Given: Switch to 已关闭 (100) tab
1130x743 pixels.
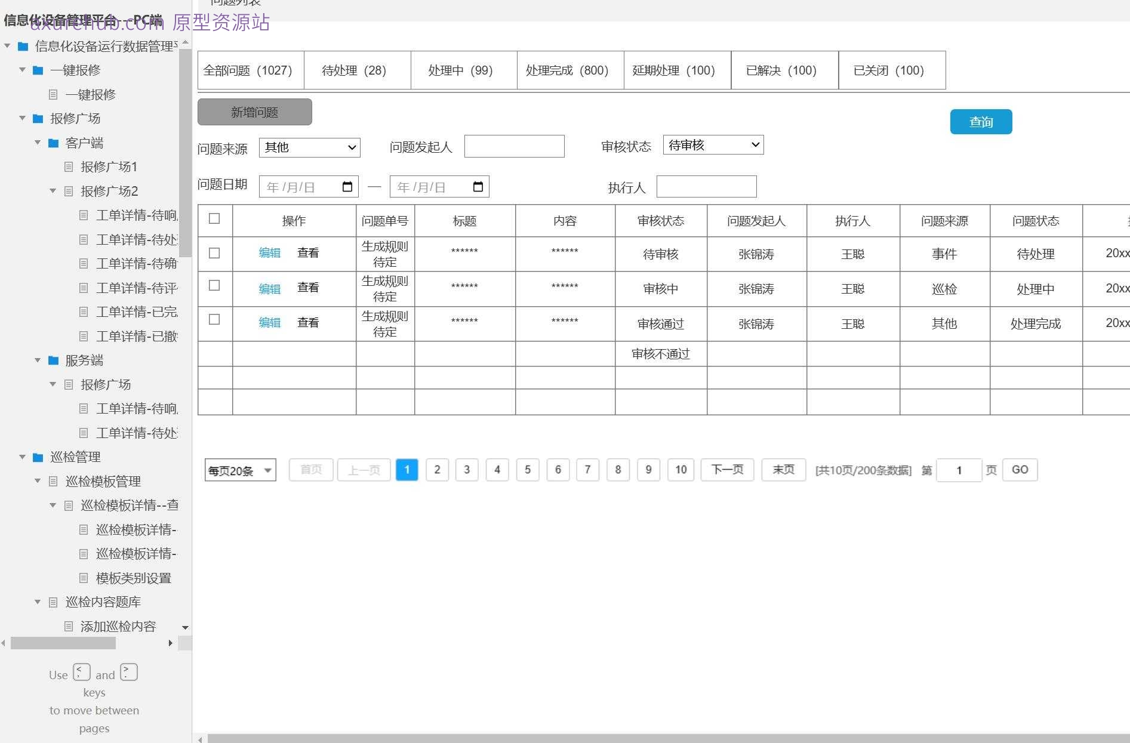Looking at the screenshot, I should [x=892, y=70].
